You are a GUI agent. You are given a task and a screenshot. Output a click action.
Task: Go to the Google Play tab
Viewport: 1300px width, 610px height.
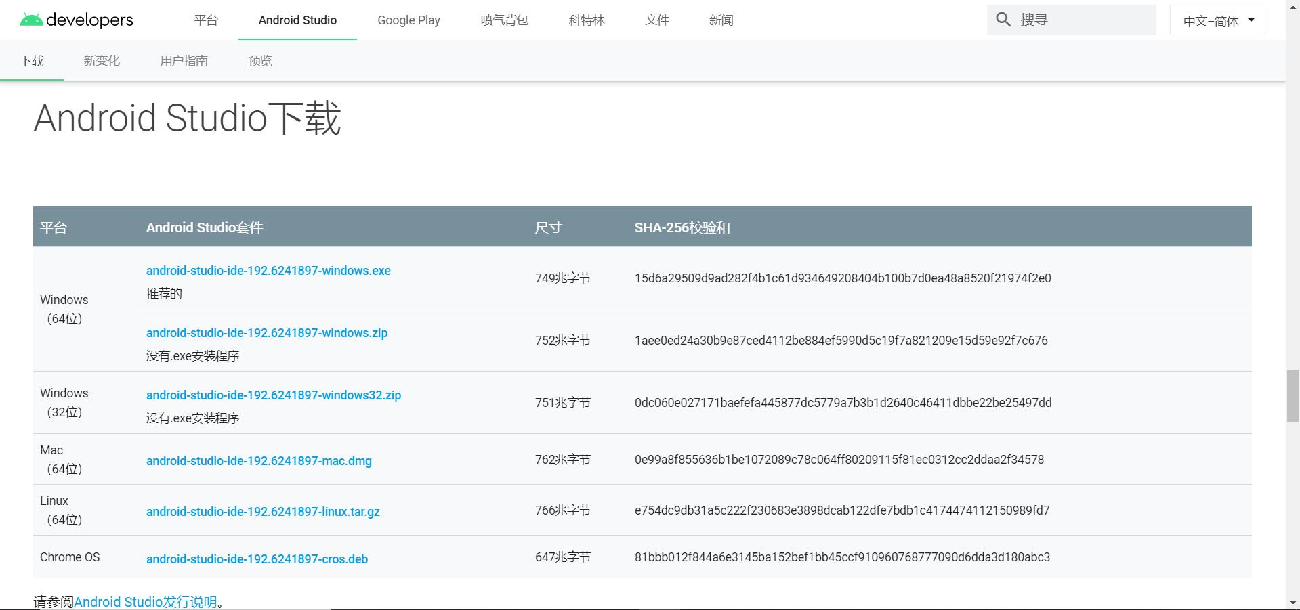(408, 20)
